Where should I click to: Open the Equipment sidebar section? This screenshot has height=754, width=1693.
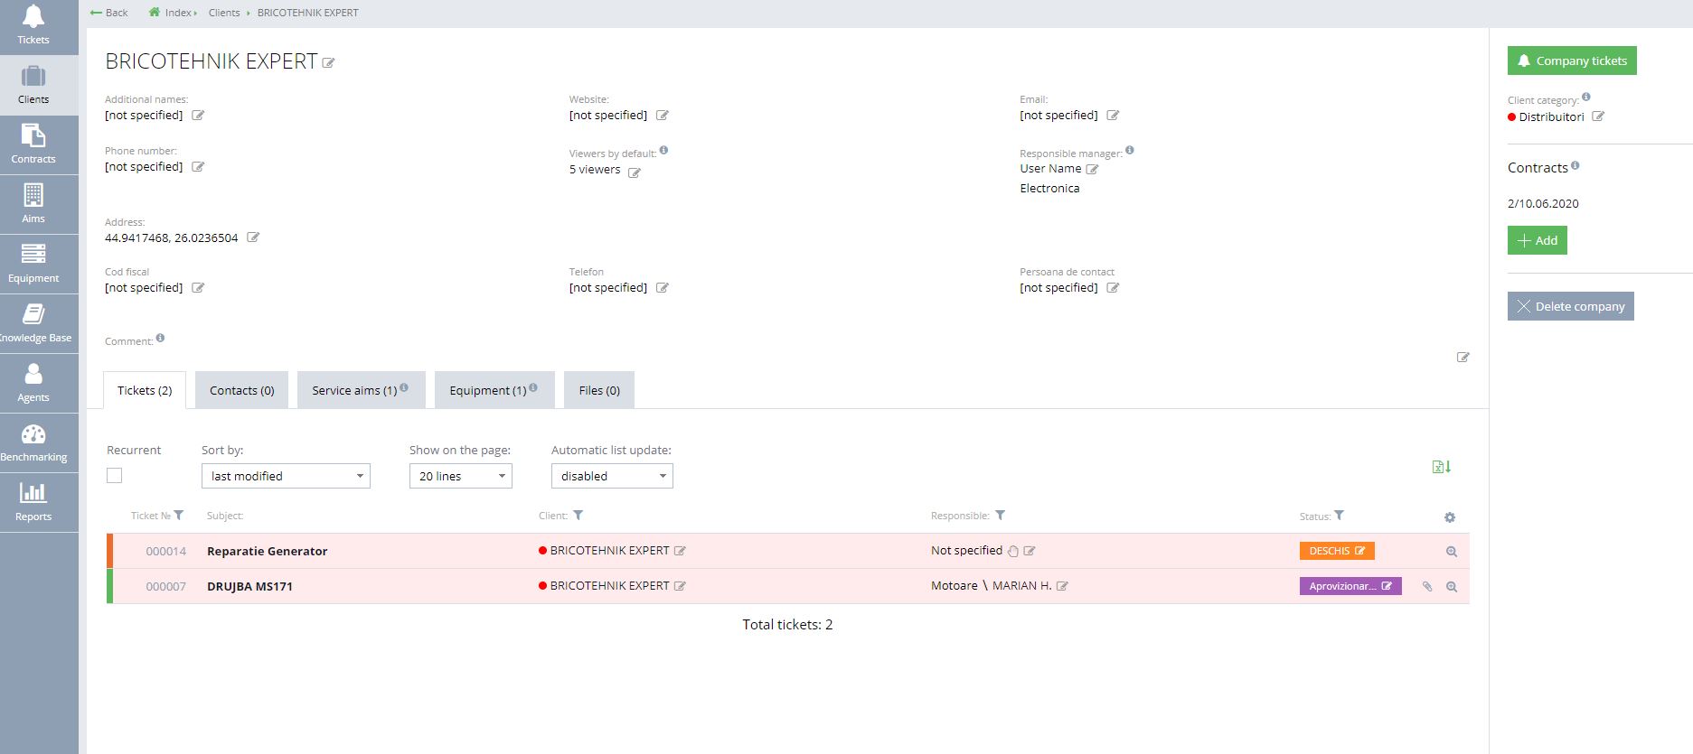[x=33, y=264]
